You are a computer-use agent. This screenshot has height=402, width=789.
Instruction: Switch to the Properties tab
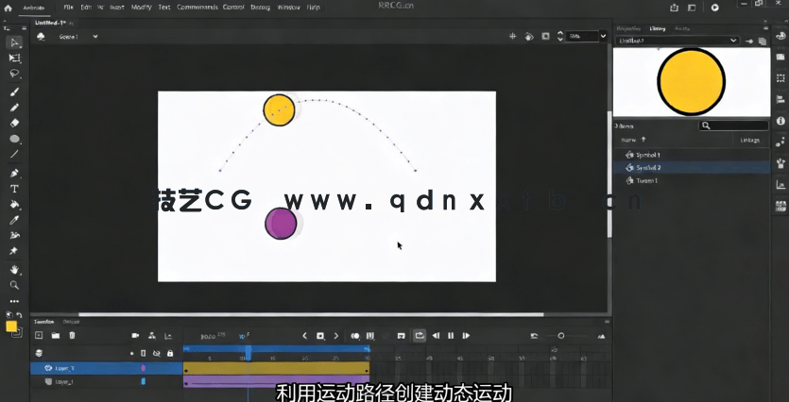[x=628, y=28]
